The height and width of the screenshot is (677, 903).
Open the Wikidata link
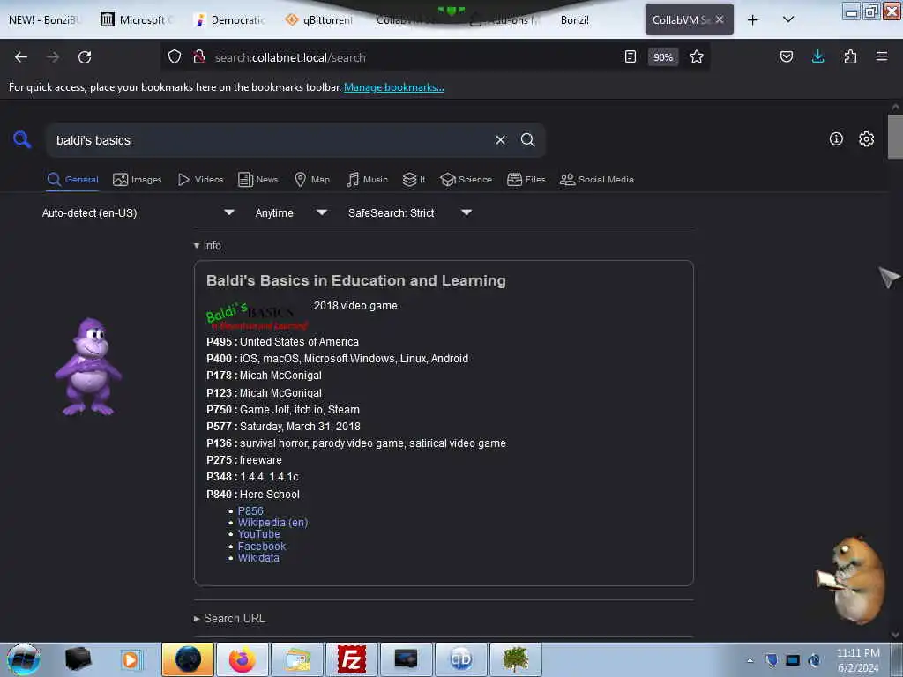(258, 558)
